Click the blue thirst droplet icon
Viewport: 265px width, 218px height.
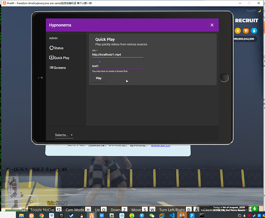tap(254, 31)
